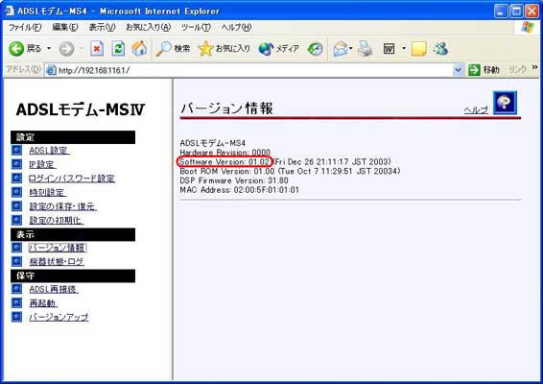The height and width of the screenshot is (384, 543).
Task: Click the バージョンアップ sidebar link
Action: tap(59, 317)
